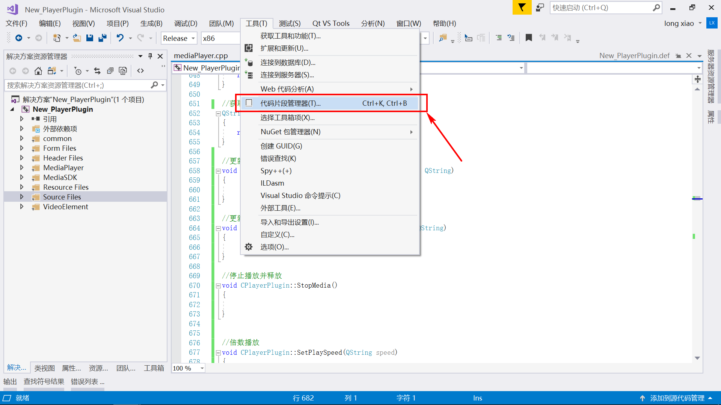Collapse the StopMedia function outline
Viewport: 721px width, 405px height.
[218, 286]
